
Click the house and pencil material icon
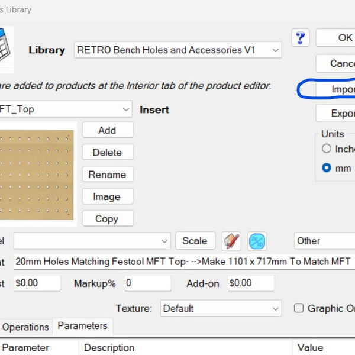[x=231, y=241]
